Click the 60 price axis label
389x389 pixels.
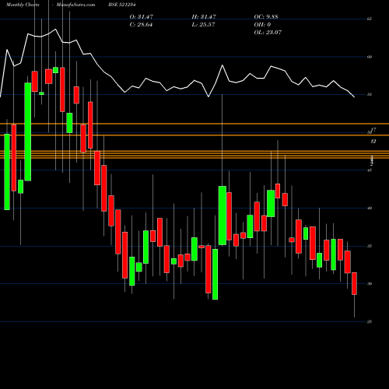coord(370,57)
